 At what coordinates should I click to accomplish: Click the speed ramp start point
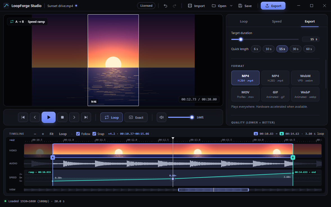53,181
